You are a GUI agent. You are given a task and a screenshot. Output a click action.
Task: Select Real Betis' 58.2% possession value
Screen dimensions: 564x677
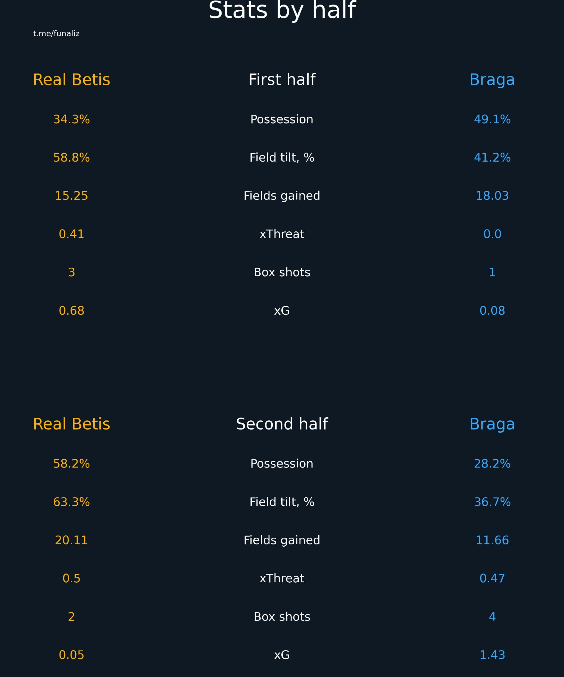(x=72, y=464)
